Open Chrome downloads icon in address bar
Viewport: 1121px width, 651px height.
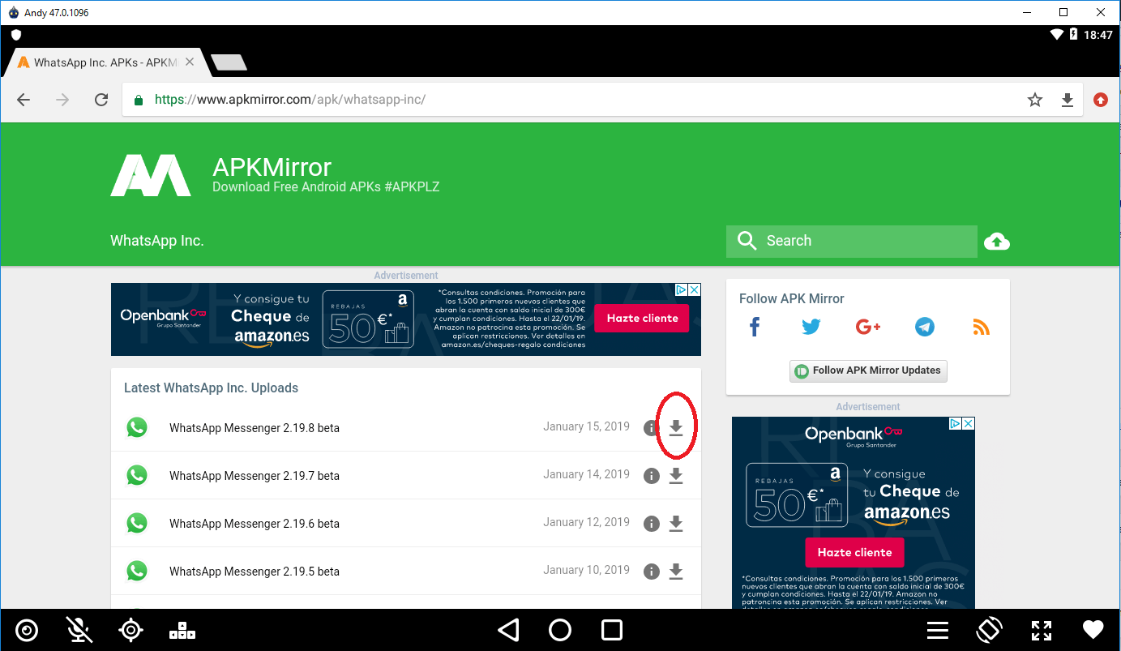(x=1068, y=100)
